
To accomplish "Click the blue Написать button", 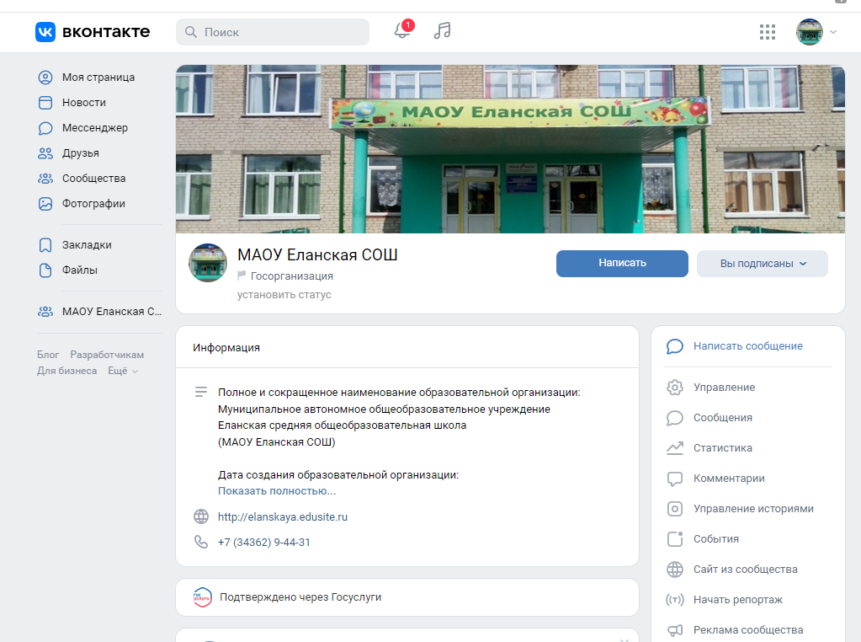I will pyautogui.click(x=622, y=263).
